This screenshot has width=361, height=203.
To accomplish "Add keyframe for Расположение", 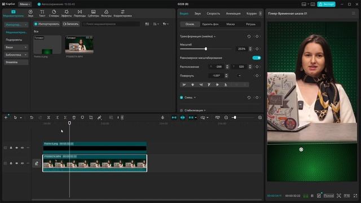I will pyautogui.click(x=257, y=67).
